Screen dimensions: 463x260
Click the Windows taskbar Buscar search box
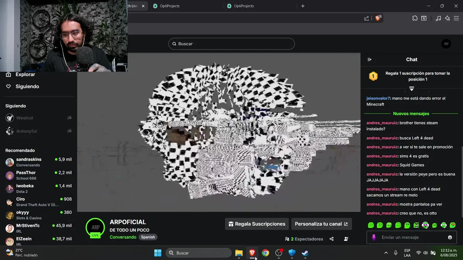(199, 253)
